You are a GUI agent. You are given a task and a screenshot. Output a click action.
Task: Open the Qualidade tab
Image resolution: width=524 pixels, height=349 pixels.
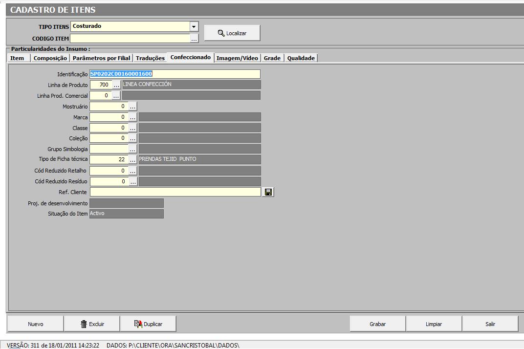tap(301, 58)
